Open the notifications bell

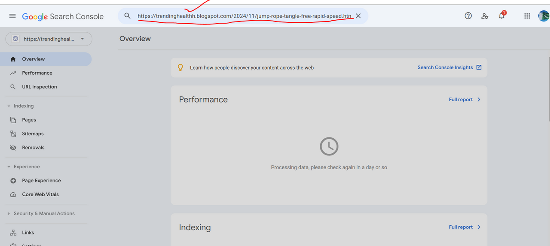pyautogui.click(x=501, y=16)
